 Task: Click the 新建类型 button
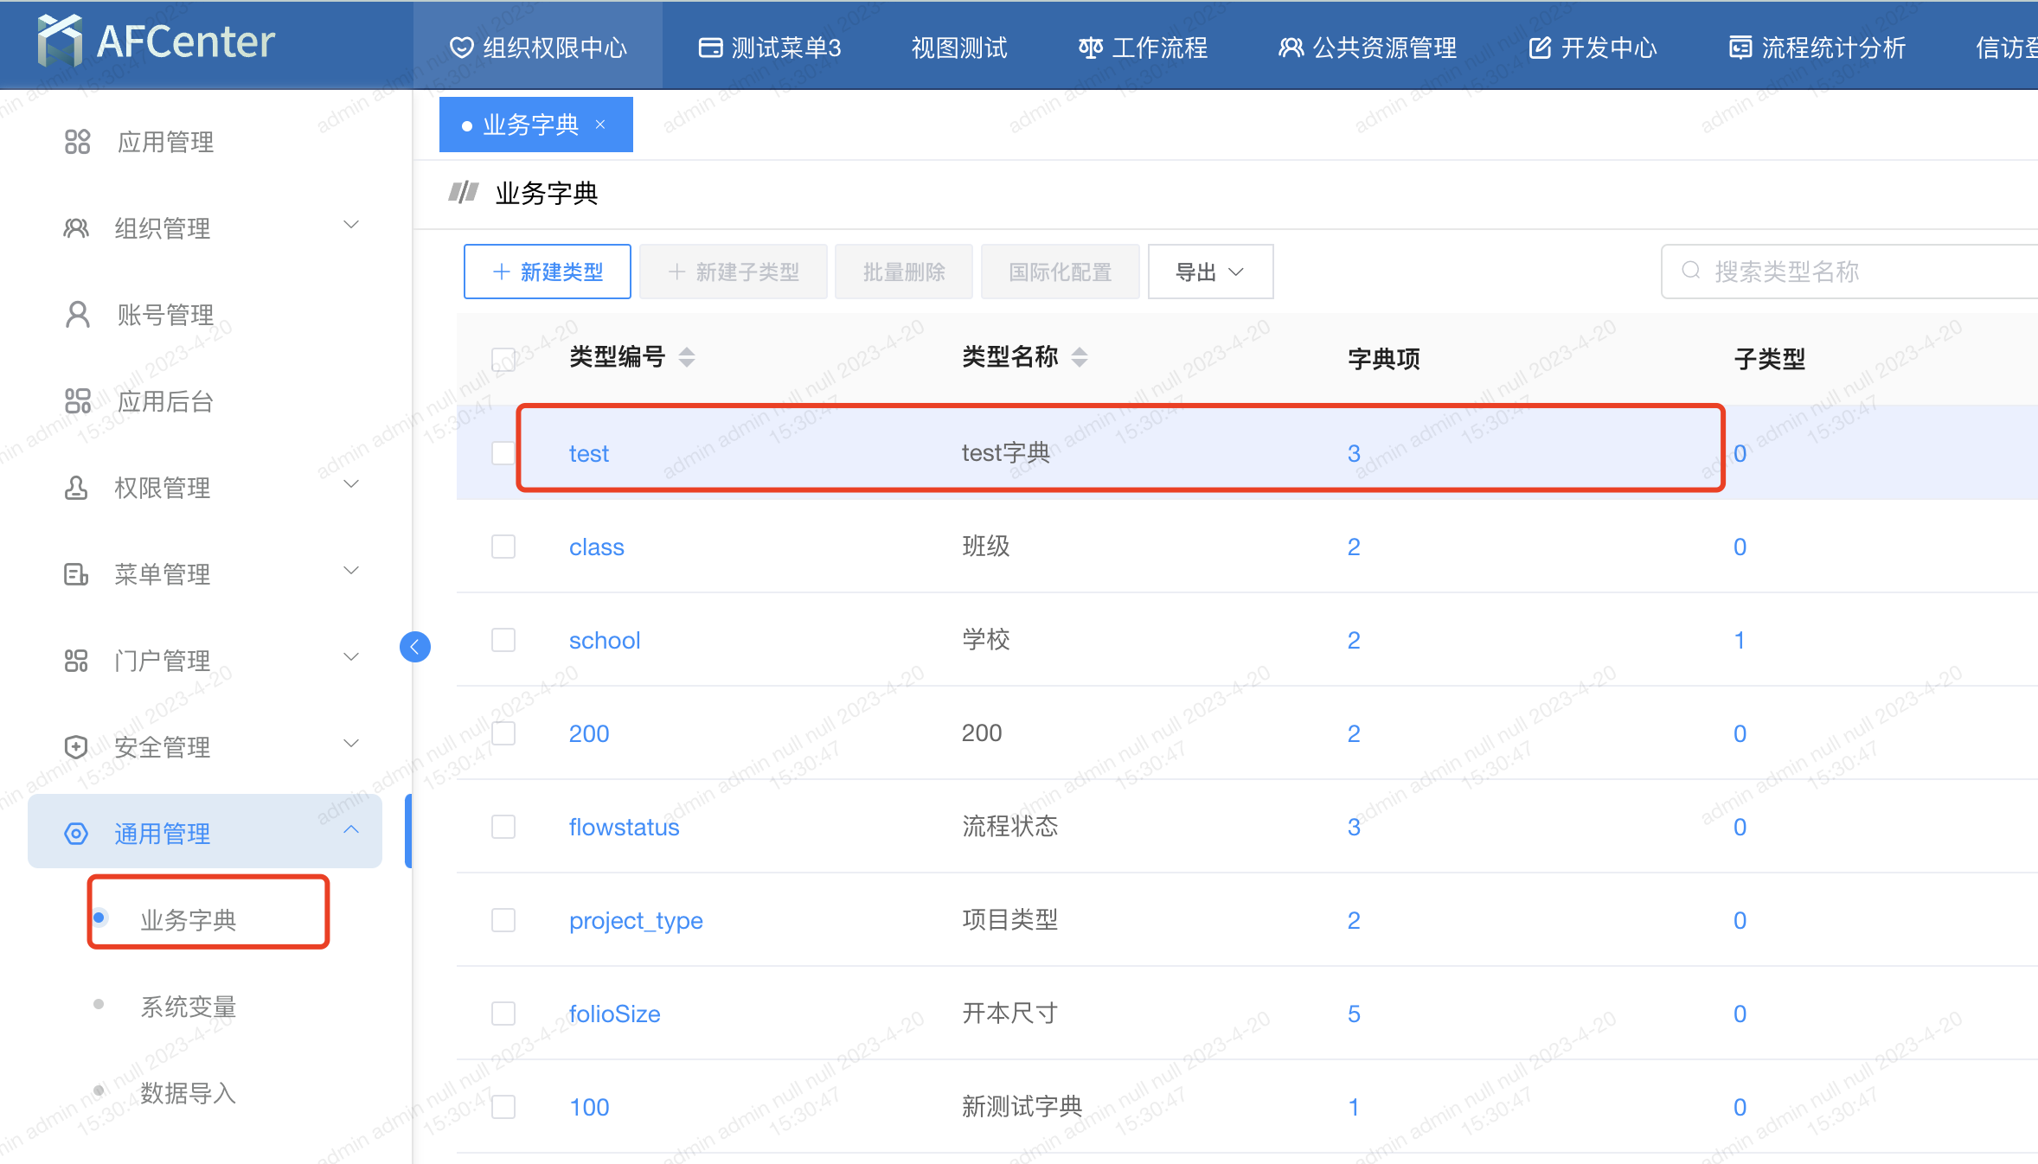click(x=548, y=272)
